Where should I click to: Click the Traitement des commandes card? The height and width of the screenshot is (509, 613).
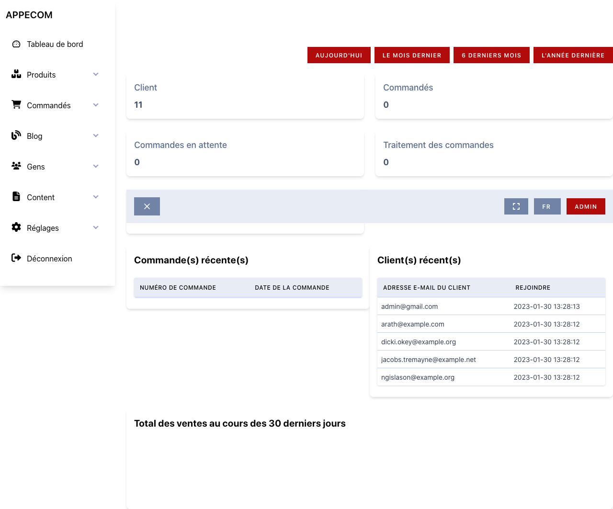coord(494,154)
